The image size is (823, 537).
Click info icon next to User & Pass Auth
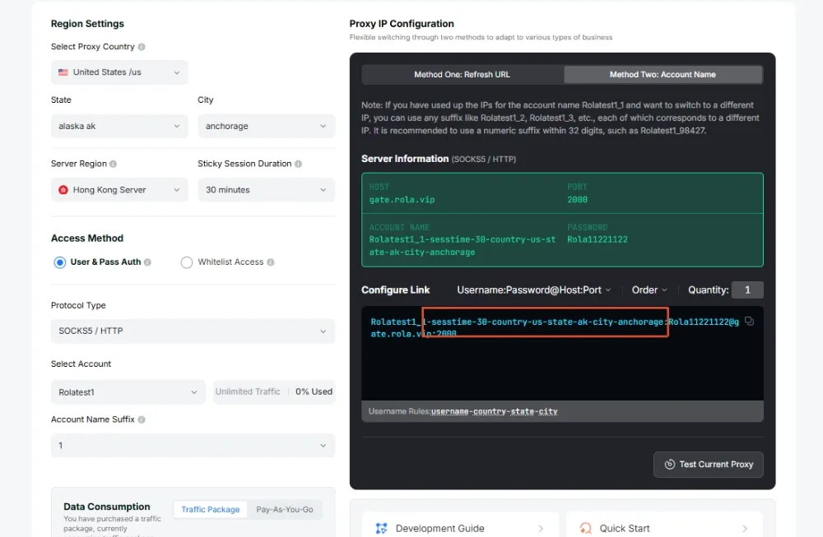pyautogui.click(x=147, y=262)
